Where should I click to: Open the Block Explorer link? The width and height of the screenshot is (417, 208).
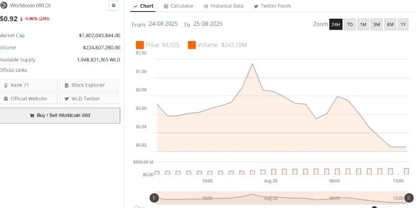point(89,85)
